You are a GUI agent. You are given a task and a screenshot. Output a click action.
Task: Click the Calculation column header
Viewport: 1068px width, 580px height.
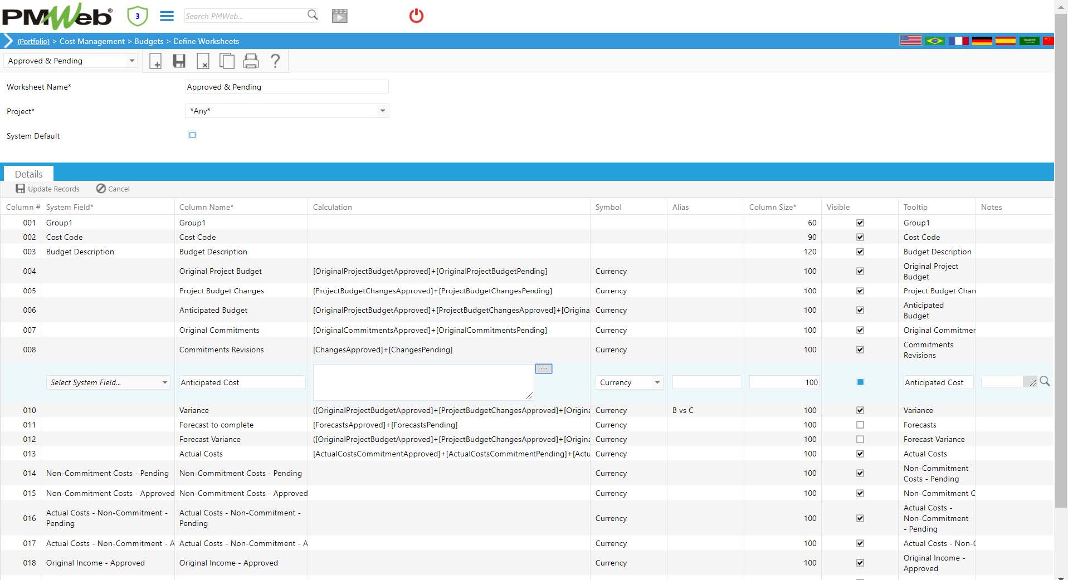pos(332,207)
